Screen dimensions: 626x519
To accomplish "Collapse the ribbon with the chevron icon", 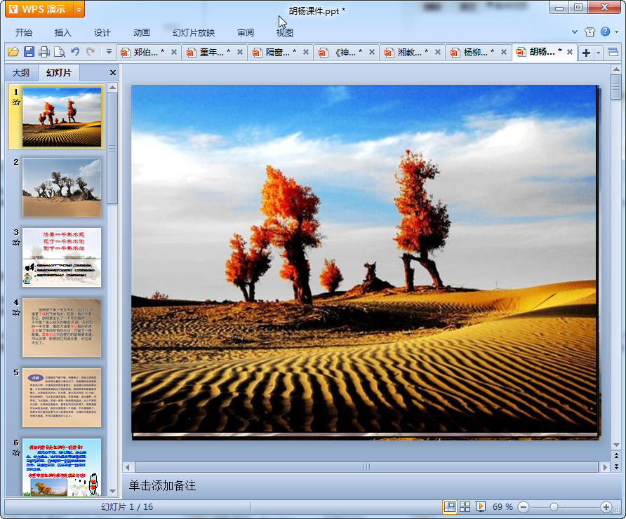I will [x=575, y=32].
